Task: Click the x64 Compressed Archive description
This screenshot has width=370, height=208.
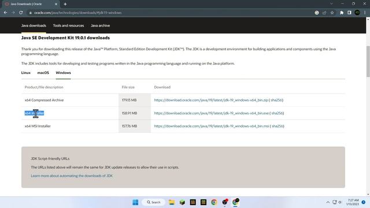Action: [x=44, y=100]
